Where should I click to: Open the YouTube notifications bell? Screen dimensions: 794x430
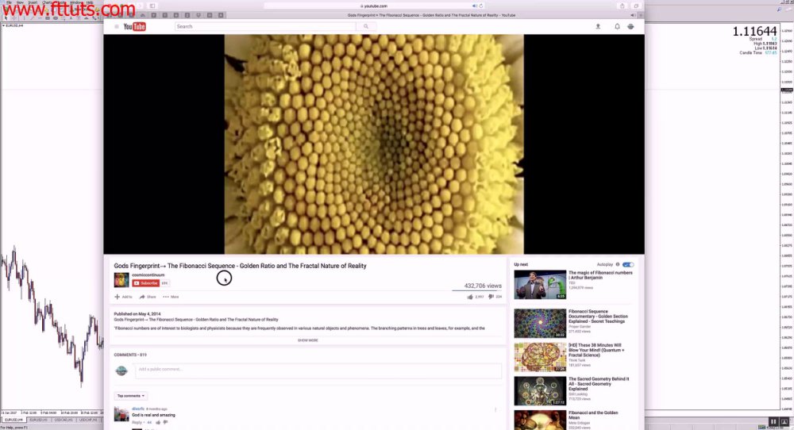[617, 26]
